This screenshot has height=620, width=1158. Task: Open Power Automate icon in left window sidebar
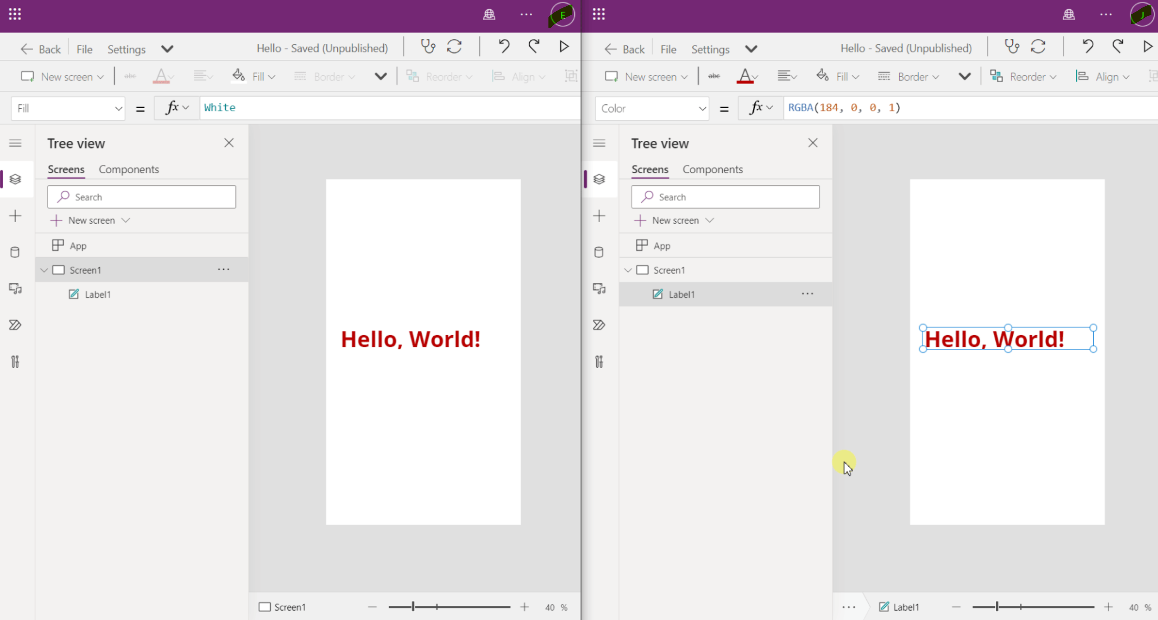pos(15,325)
